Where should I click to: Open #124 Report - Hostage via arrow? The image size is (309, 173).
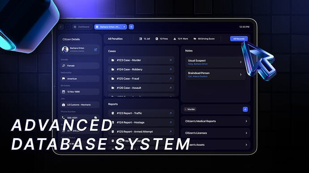point(171,123)
